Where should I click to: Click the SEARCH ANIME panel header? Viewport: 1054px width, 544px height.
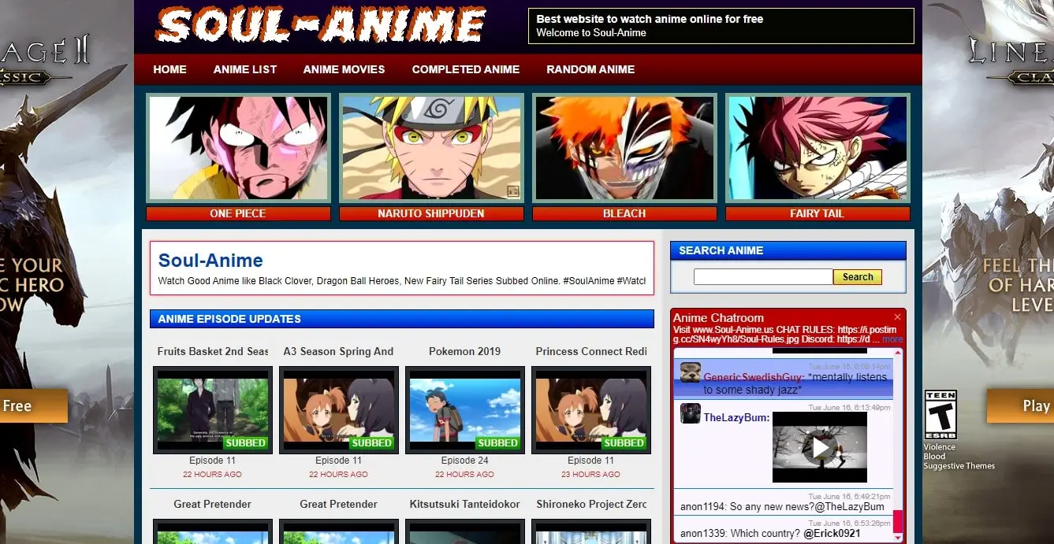pos(788,250)
